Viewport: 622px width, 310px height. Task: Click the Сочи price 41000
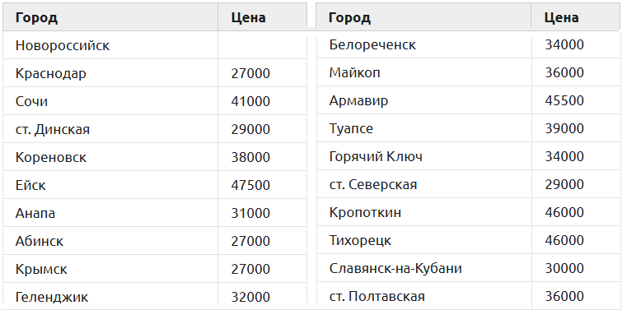tap(250, 101)
